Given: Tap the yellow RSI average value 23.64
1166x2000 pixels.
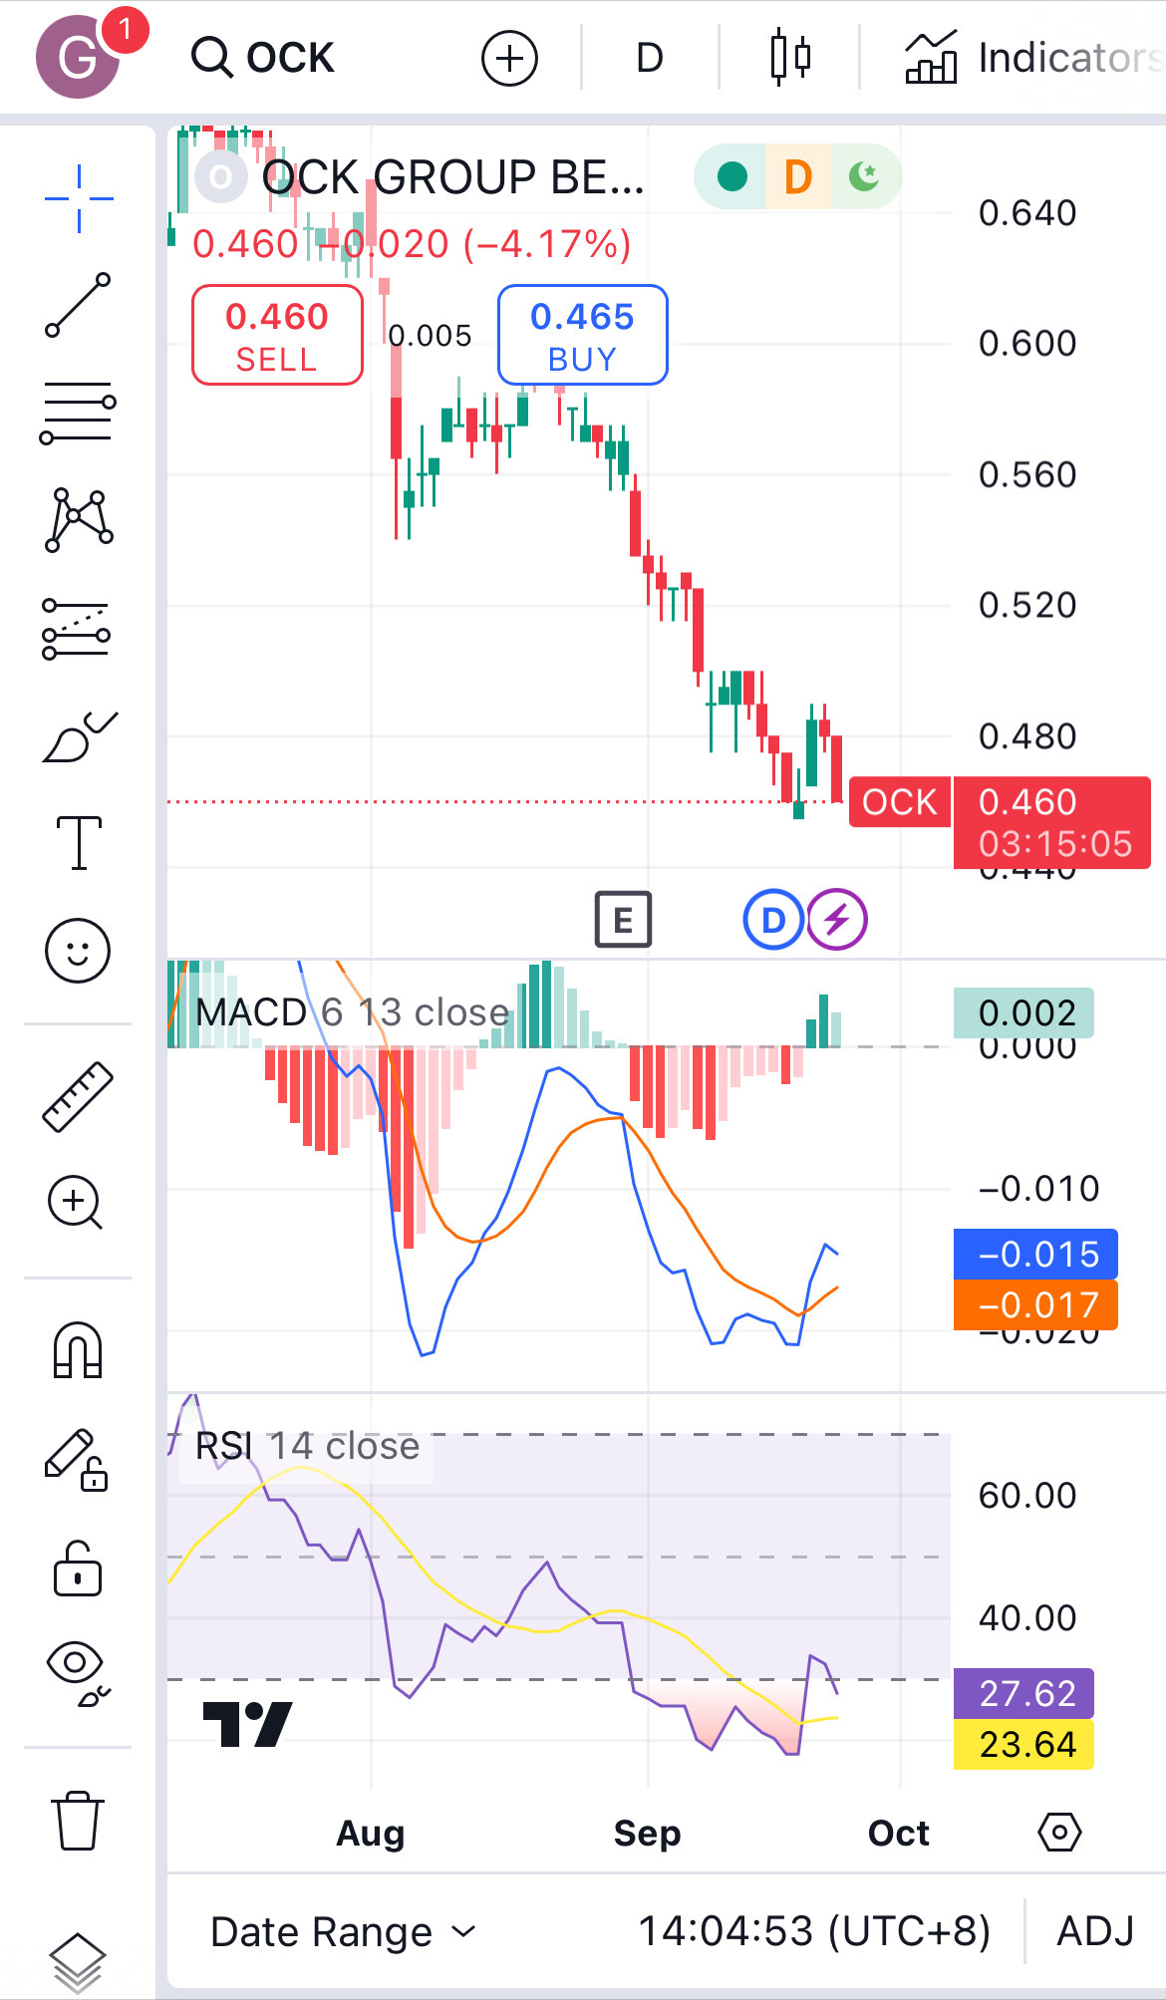Looking at the screenshot, I should point(1023,1745).
